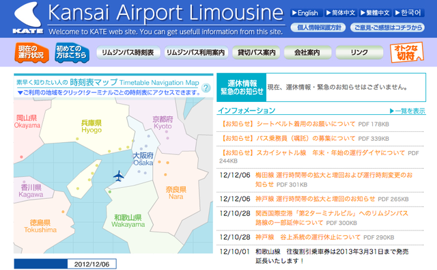Click the help question mark icon
The height and width of the screenshot is (270, 437).
[206, 88]
